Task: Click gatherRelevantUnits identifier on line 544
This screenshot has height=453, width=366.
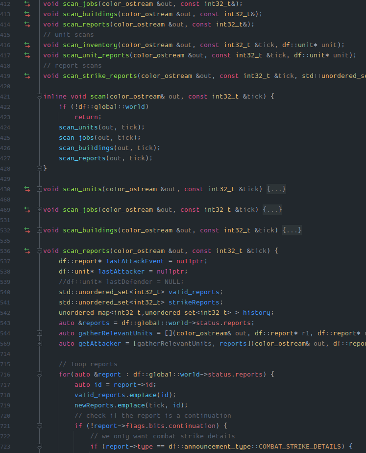Action: 116,333
